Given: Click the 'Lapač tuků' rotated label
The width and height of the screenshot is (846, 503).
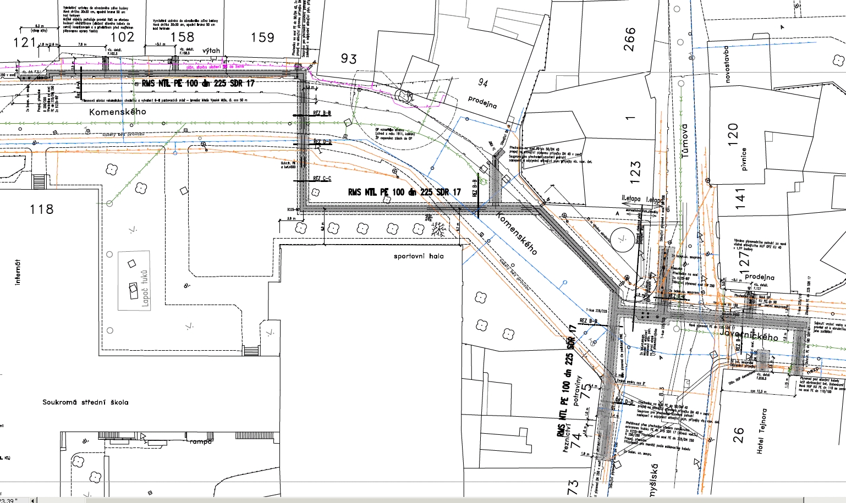Looking at the screenshot, I should pyautogui.click(x=145, y=289).
